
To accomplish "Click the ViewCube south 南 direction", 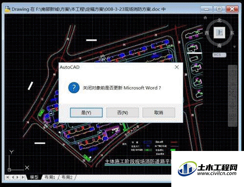I will (x=220, y=45).
